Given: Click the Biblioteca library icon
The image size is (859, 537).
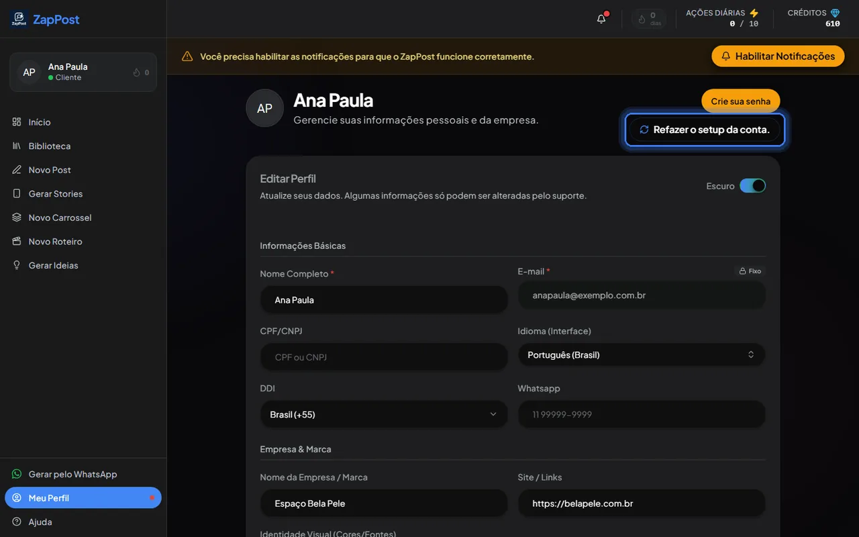Looking at the screenshot, I should (x=17, y=146).
